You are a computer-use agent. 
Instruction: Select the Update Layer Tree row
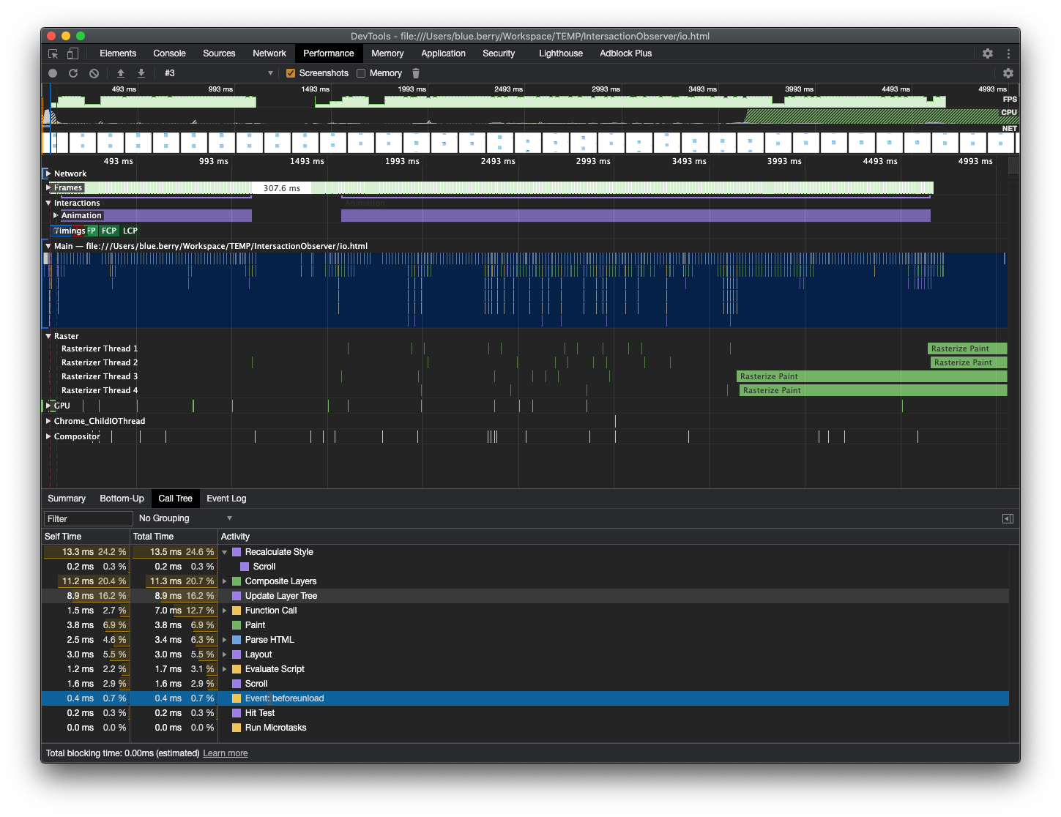525,596
